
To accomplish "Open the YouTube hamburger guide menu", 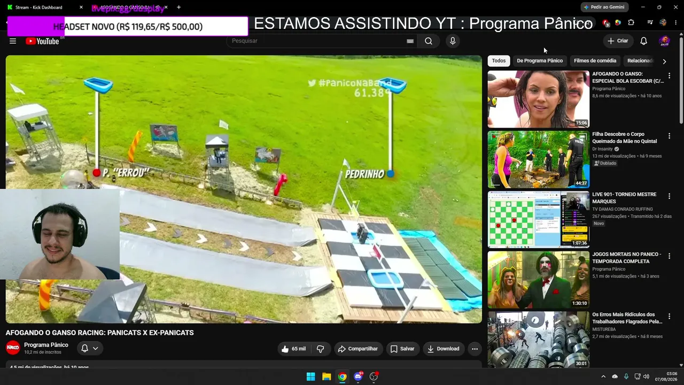I will click(13, 41).
